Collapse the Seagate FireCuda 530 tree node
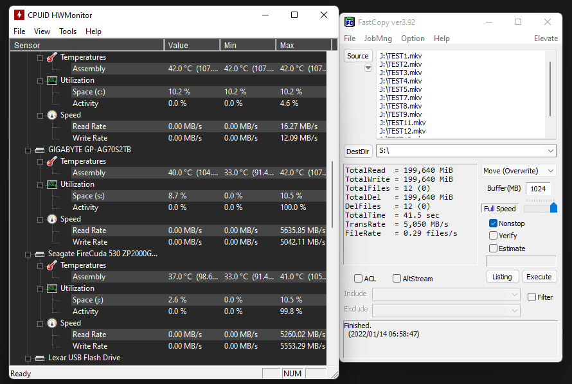 coord(28,254)
